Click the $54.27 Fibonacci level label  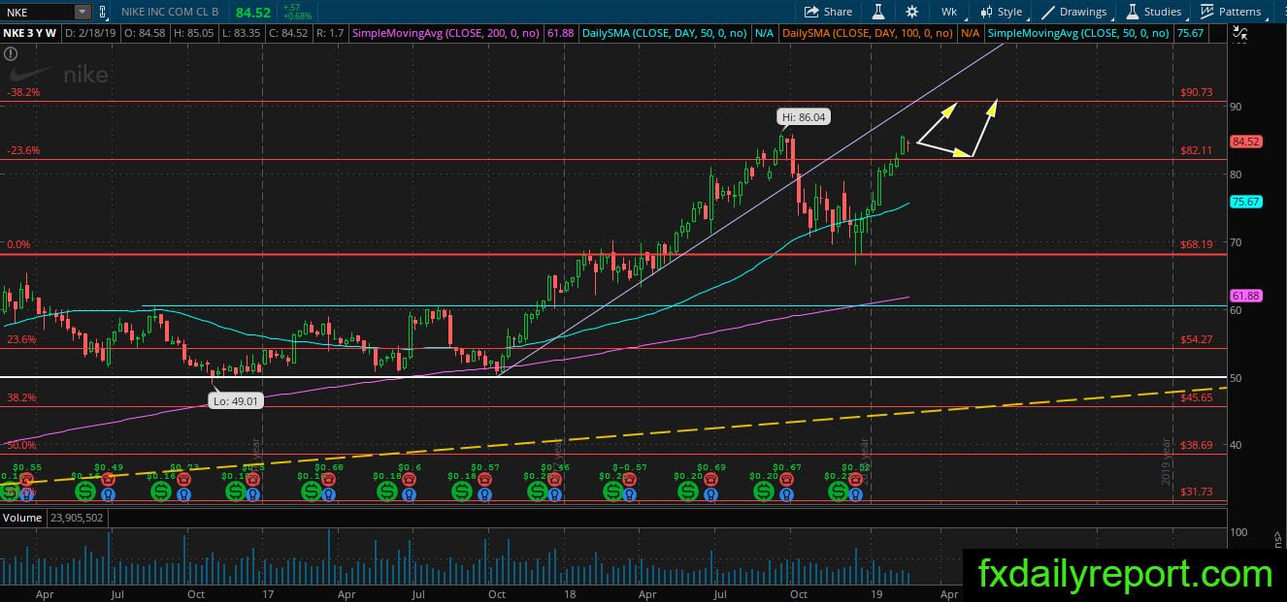pyautogui.click(x=1196, y=339)
